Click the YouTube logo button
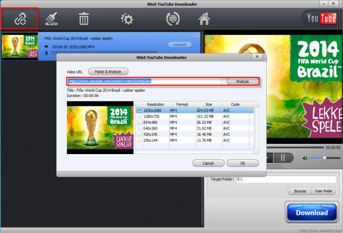Screen dimensions: 343x233 [321, 19]
